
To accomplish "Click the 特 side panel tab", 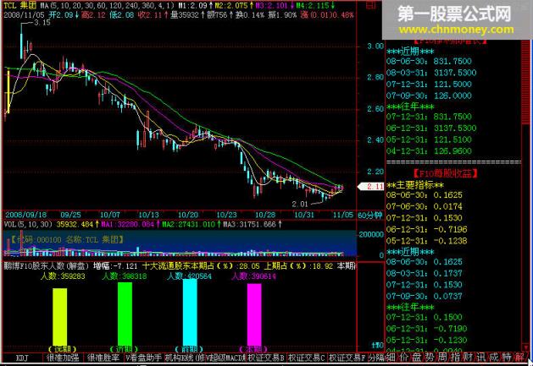I will point(508,357).
